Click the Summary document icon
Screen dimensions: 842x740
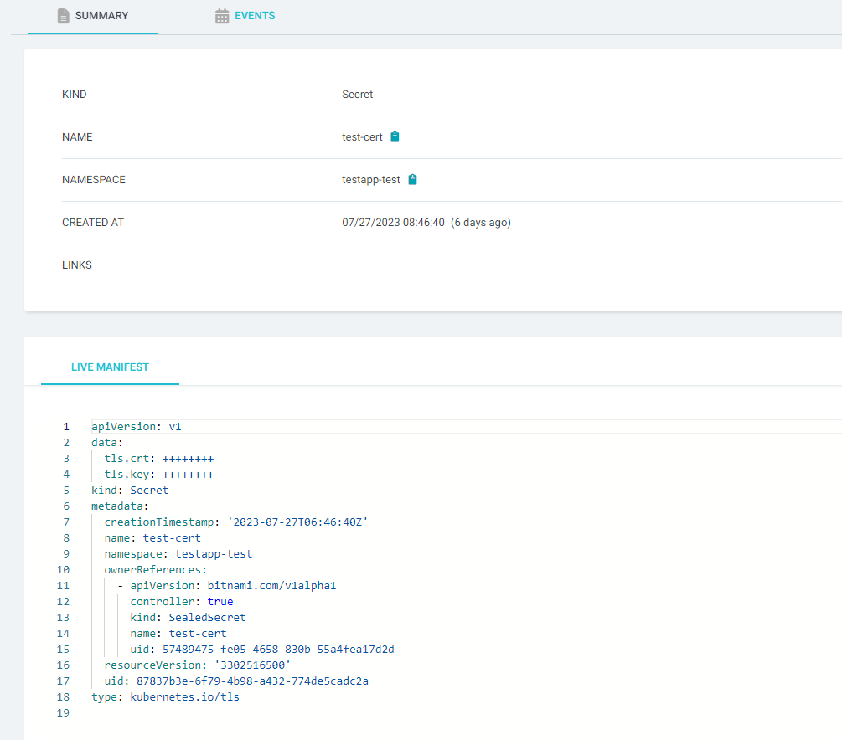tap(63, 16)
